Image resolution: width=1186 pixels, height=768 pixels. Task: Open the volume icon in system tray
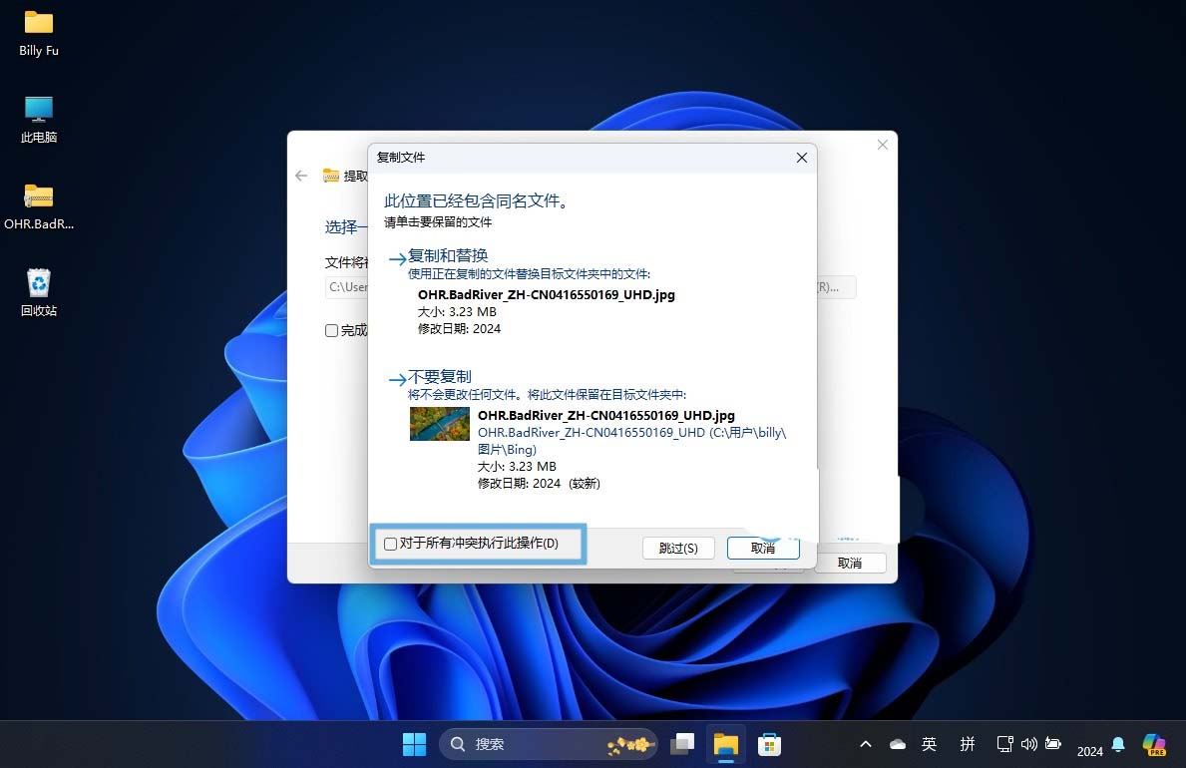click(x=1028, y=743)
